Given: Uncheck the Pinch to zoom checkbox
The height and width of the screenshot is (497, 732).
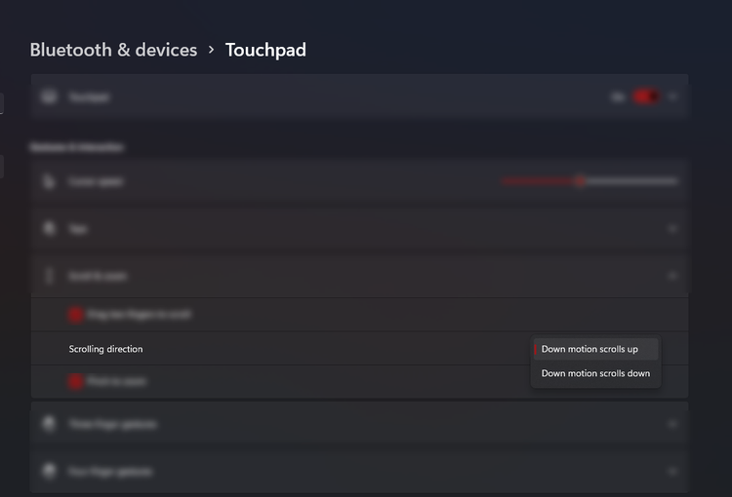Looking at the screenshot, I should click(x=75, y=381).
